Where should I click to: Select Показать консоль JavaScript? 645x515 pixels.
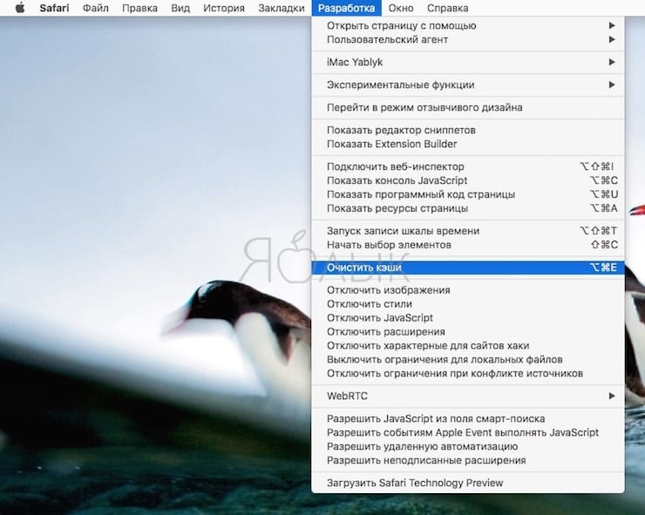[x=468, y=180]
